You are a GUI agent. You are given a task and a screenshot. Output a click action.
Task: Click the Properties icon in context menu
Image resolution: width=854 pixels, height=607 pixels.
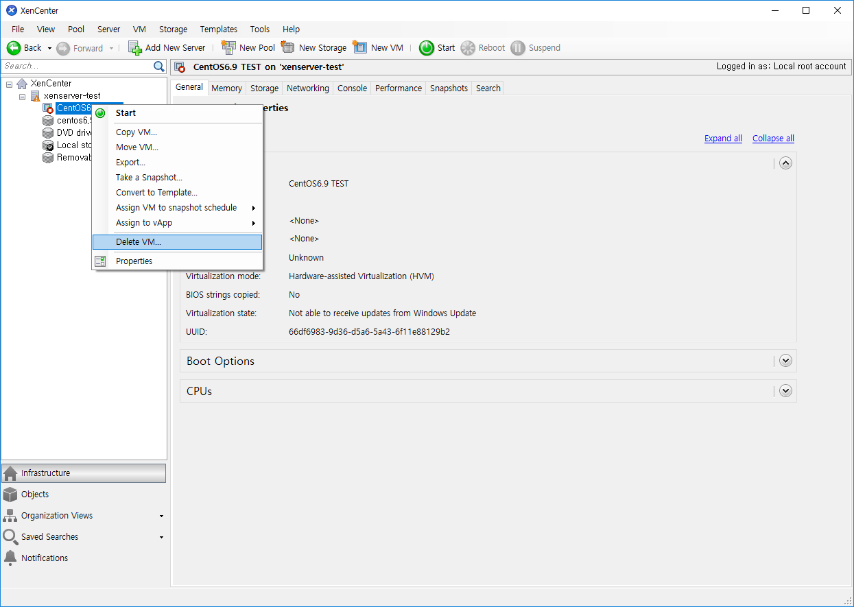pos(100,261)
